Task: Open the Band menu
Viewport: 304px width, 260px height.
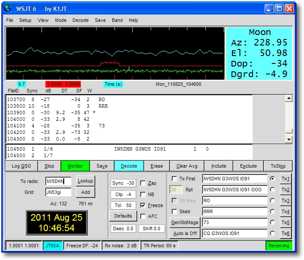Action: 117,20
